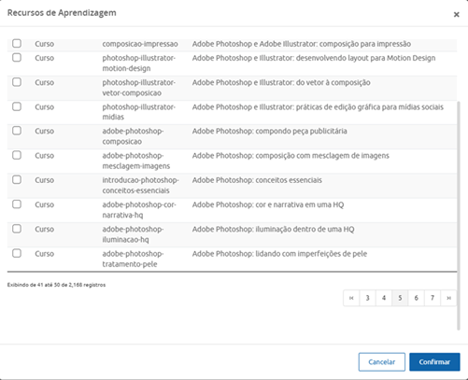Open pagination page 3
This screenshot has height=380, width=468.
[367, 298]
